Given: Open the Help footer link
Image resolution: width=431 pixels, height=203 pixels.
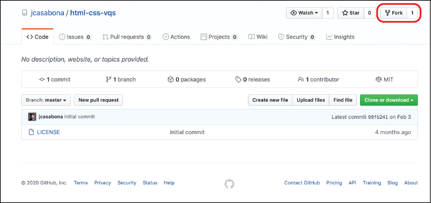Looking at the screenshot, I should (169, 183).
